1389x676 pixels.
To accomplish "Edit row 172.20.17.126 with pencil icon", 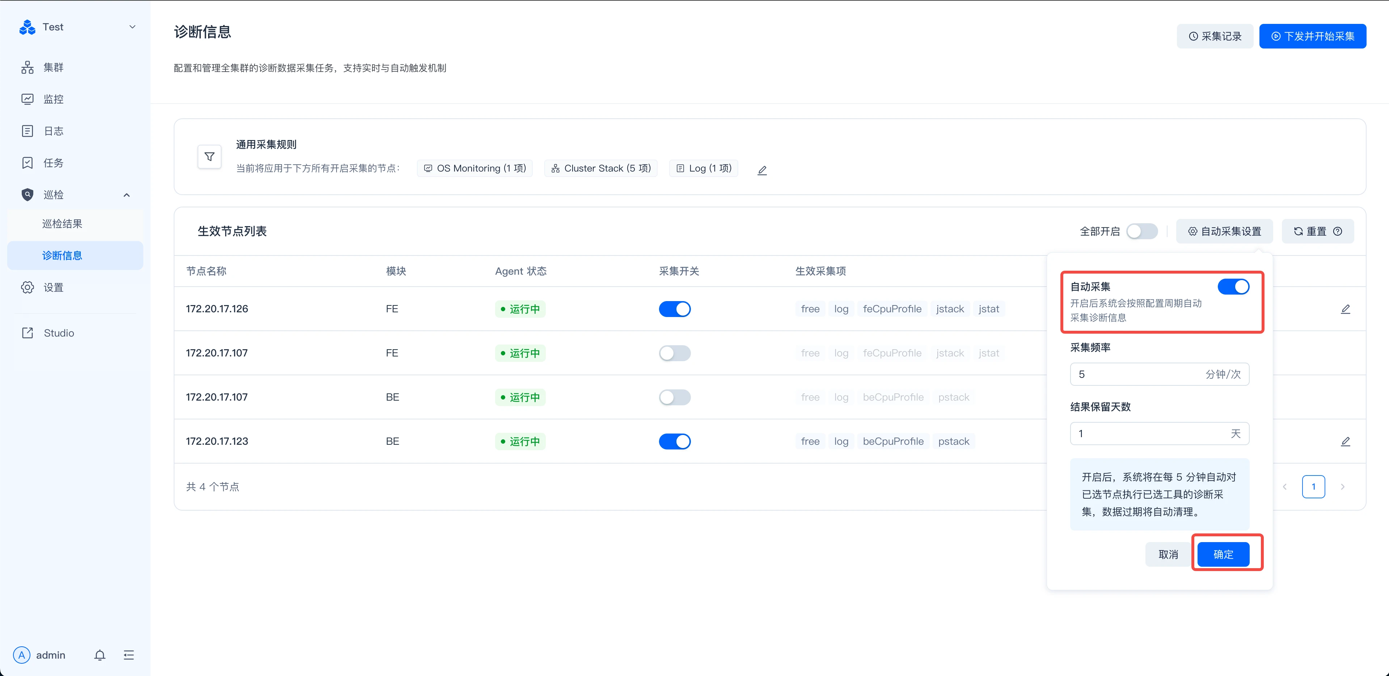I will pyautogui.click(x=1345, y=309).
